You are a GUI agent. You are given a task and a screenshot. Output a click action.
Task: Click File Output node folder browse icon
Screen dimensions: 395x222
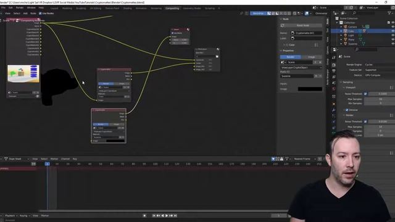(x=217, y=56)
